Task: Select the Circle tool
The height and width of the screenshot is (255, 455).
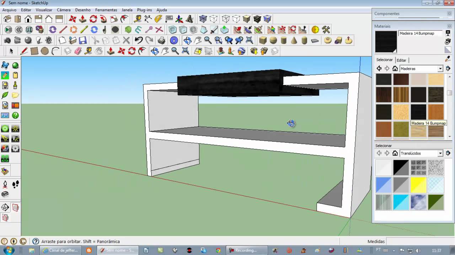Action: point(44,51)
